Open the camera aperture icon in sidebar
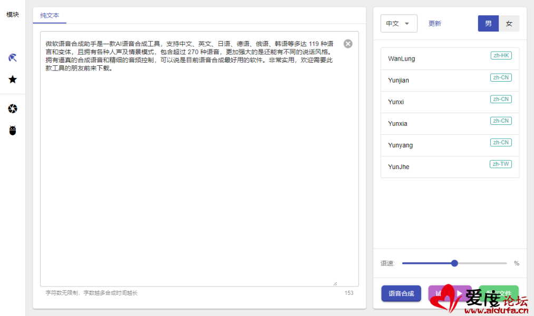Viewport: 534px width, 316px height. (x=13, y=108)
